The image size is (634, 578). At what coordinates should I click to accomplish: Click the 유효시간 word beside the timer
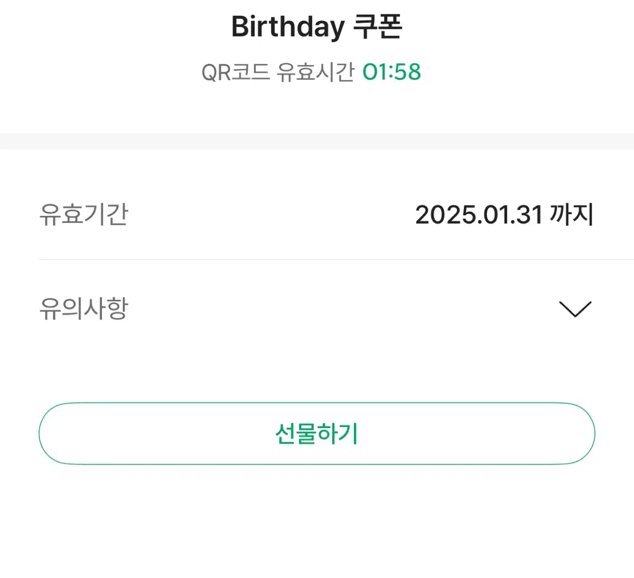pyautogui.click(x=316, y=72)
